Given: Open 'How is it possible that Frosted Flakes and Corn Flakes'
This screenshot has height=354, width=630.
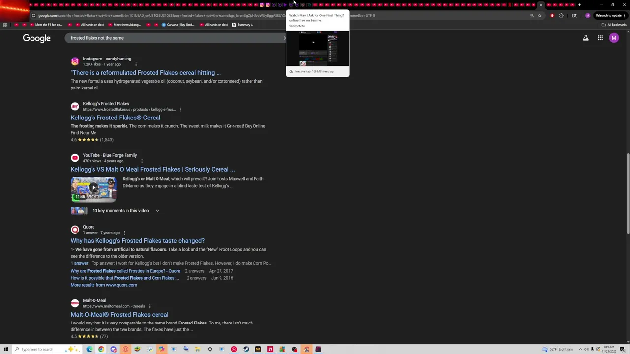Looking at the screenshot, I should click(x=125, y=278).
